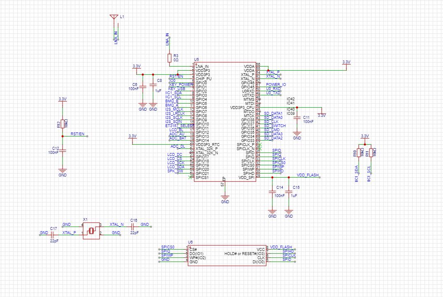Viewport: 443px width, 297px height.
Task: Select U6 flash chip body
Action: coord(227,255)
